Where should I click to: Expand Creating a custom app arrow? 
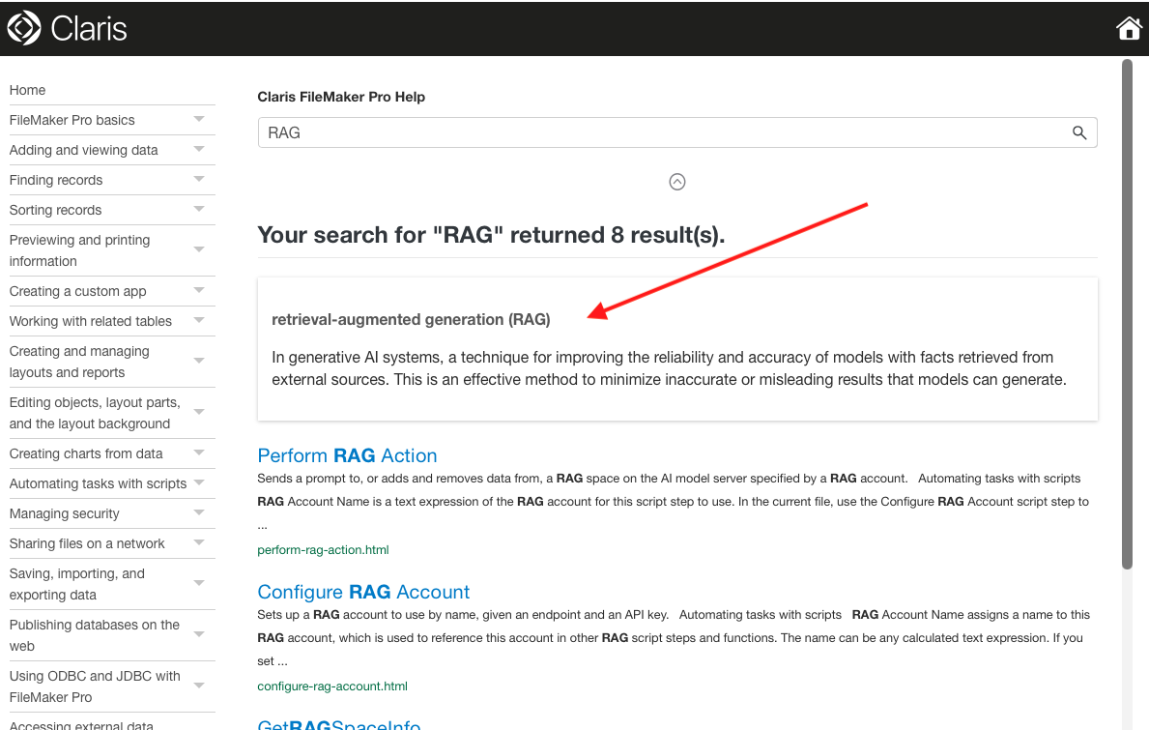point(199,291)
